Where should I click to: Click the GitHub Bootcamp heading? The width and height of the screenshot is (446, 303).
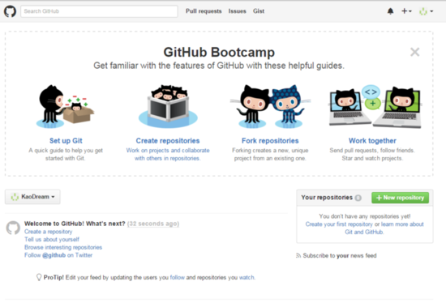tap(219, 53)
